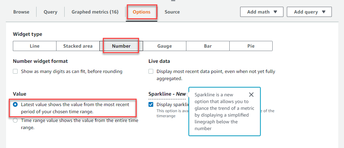Pick the Pie widget type
344x148 pixels.
point(251,46)
